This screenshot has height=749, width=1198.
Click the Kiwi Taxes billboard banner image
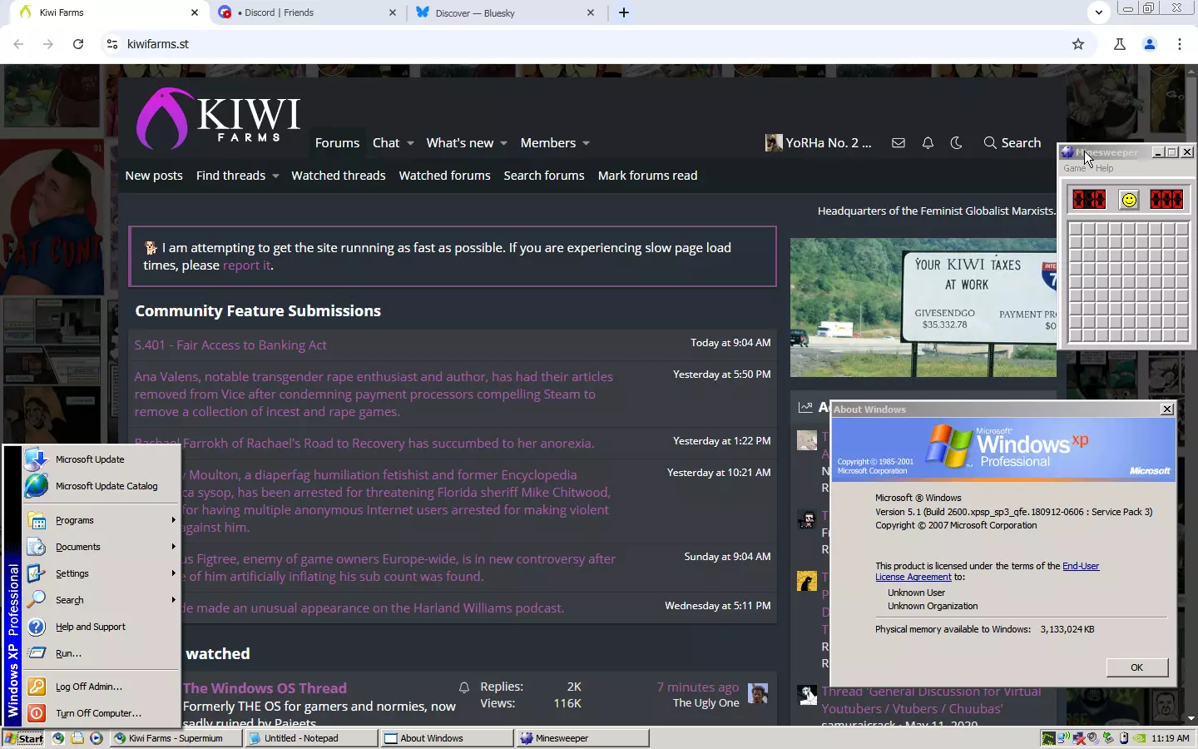[923, 308]
